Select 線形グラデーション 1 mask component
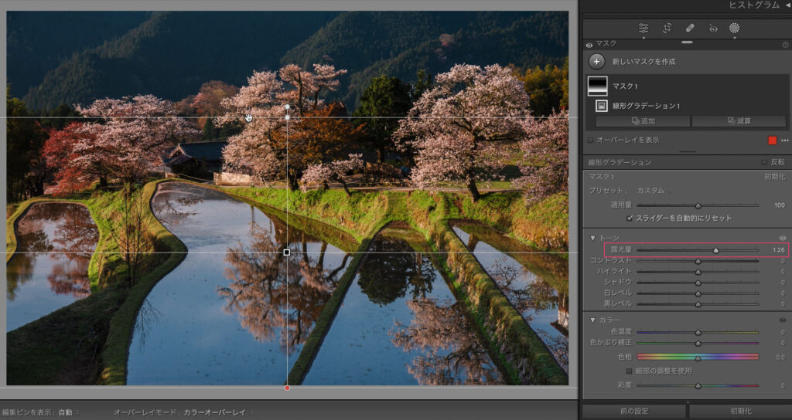Viewport: 792px width, 420px height. [645, 106]
